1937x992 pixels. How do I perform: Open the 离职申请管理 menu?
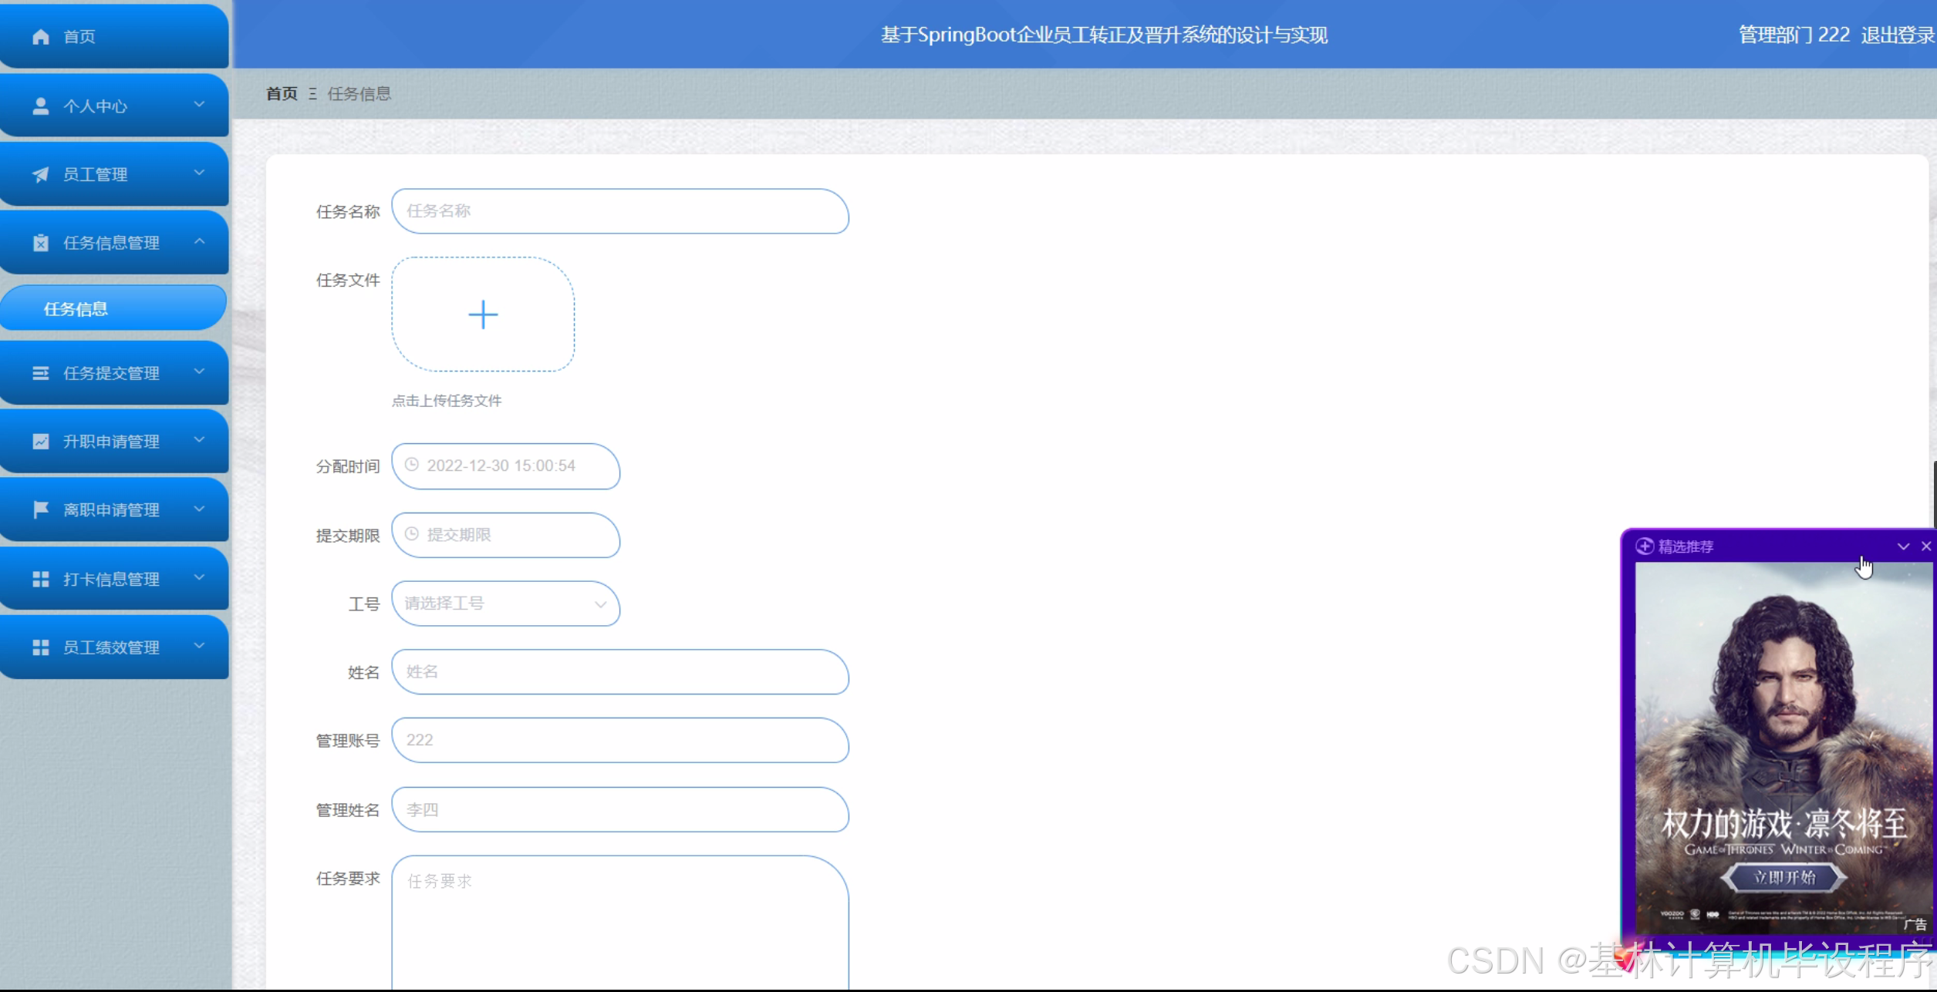112,510
